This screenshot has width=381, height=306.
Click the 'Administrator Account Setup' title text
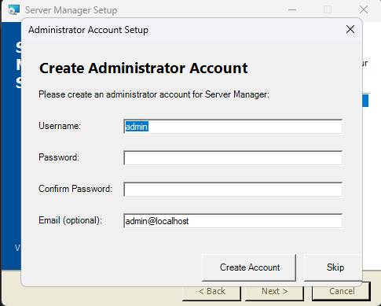pyautogui.click(x=88, y=30)
